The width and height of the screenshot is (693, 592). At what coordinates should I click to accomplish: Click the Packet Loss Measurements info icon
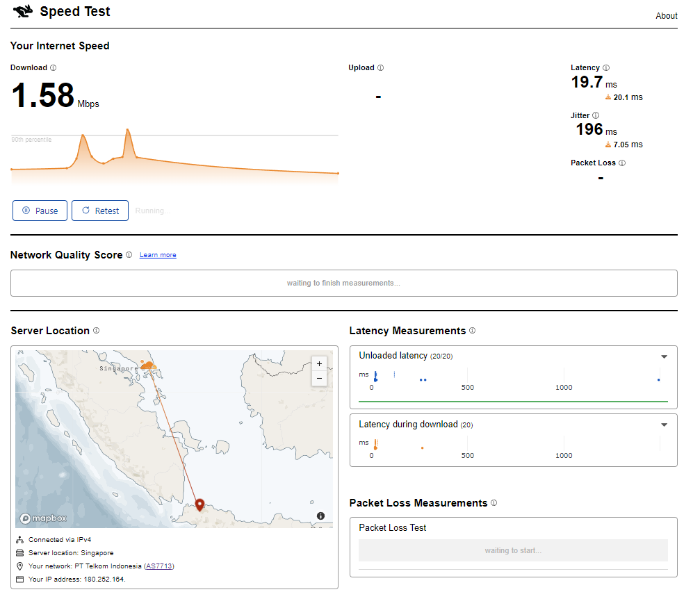click(x=494, y=502)
